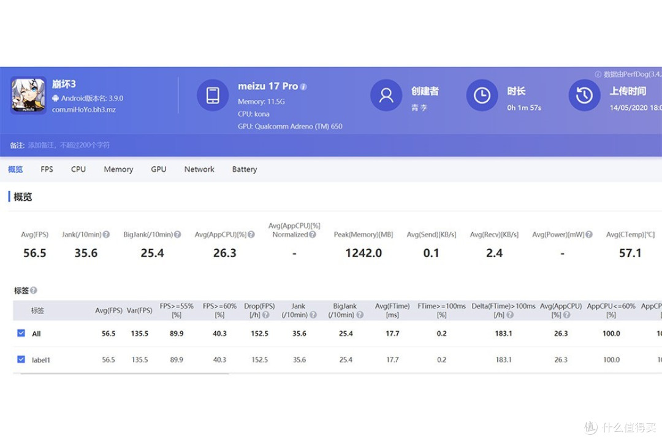
Task: Open help icon in Drop(FPS) column header
Action: (x=265, y=315)
